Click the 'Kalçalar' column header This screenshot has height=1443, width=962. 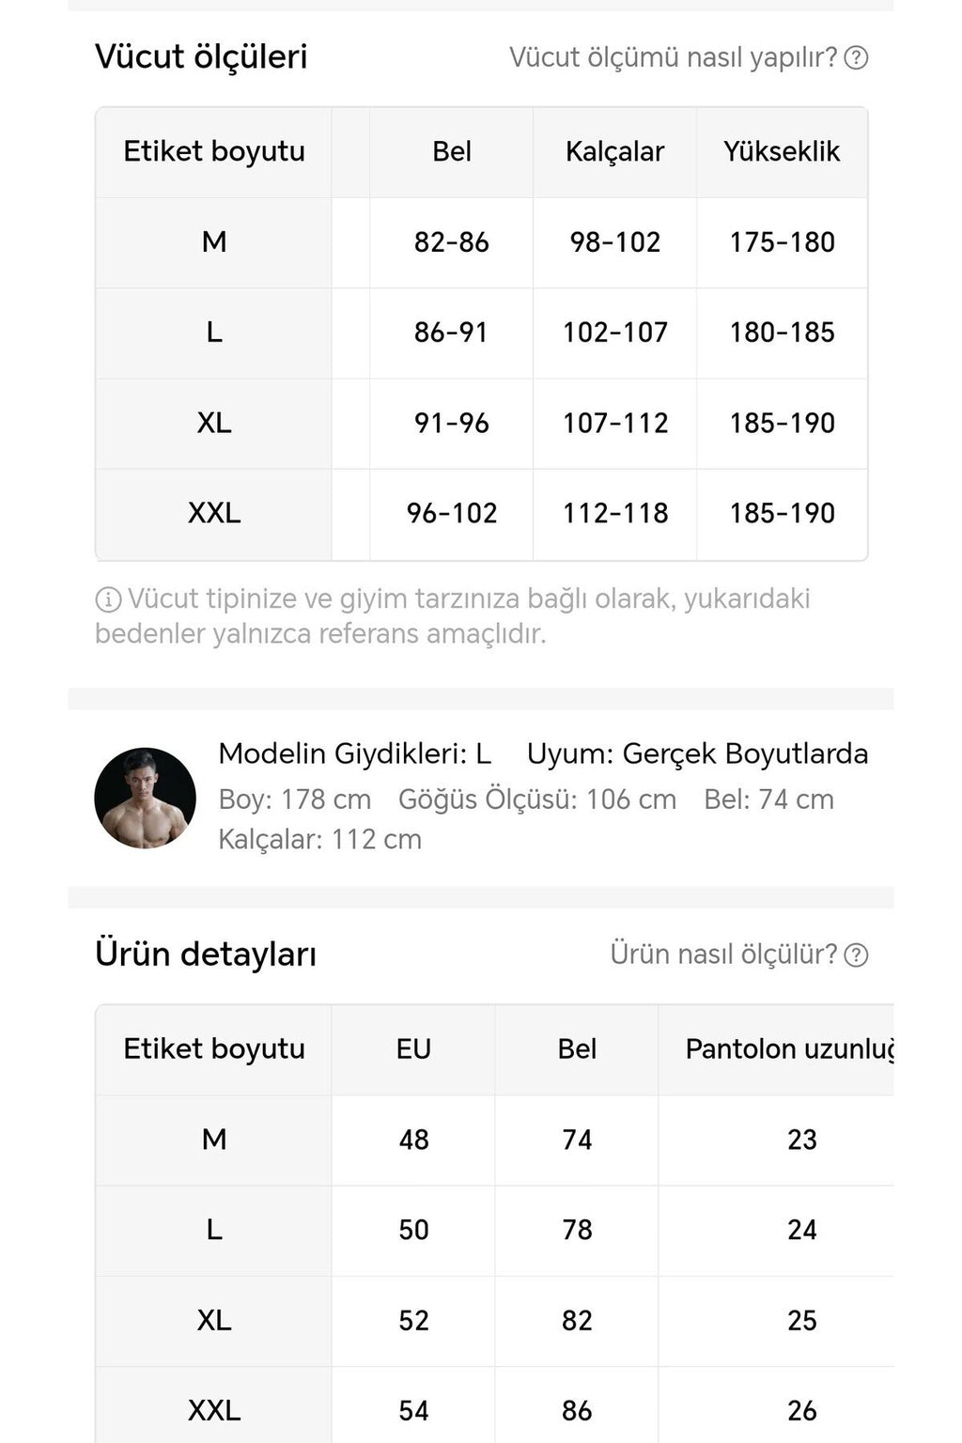point(614,151)
